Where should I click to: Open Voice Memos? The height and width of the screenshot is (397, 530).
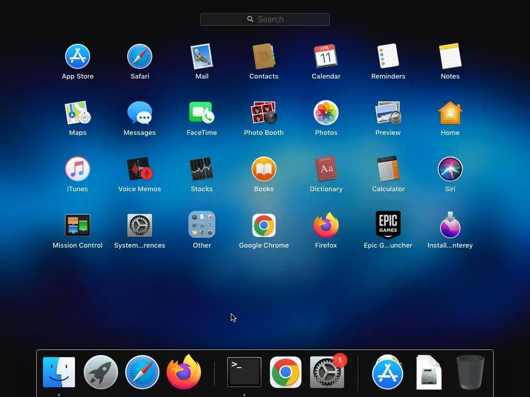point(140,169)
